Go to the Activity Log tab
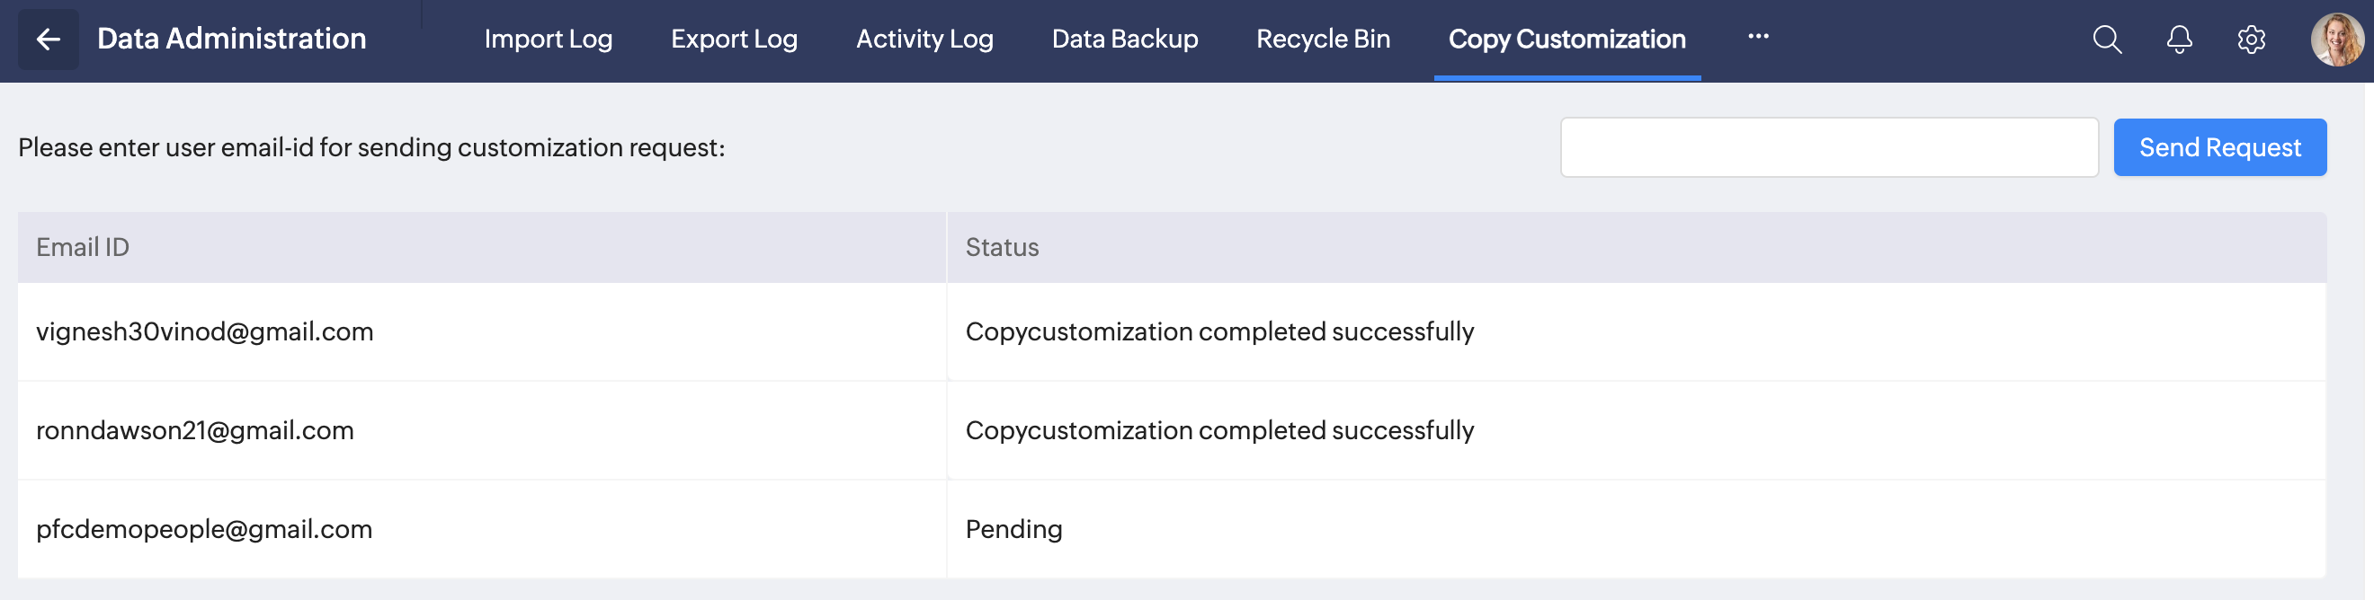Viewport: 2374px width, 600px height. point(924,40)
